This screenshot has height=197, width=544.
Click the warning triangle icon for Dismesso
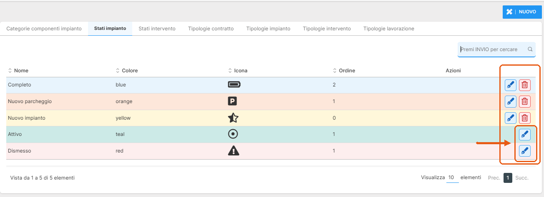[234, 150]
